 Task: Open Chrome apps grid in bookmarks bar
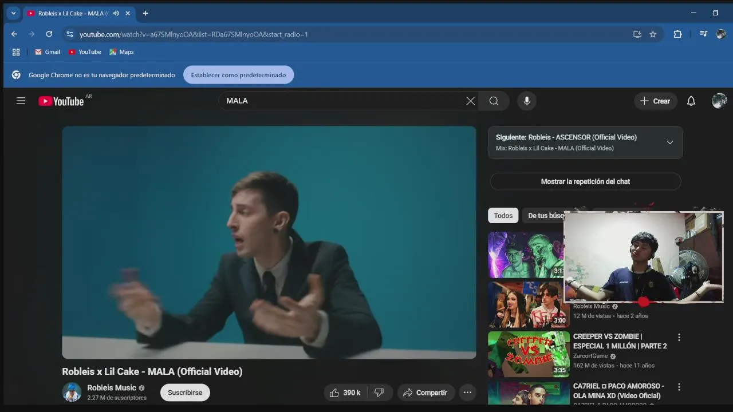tap(16, 52)
